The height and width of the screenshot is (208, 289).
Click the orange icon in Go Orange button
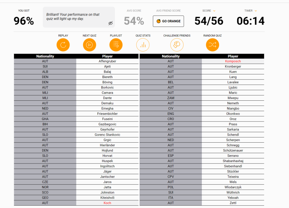[x=158, y=21]
